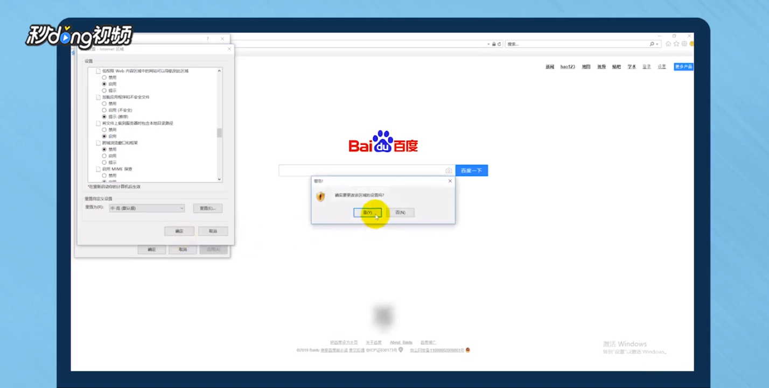
Task: Click the shield warning icon in the dialog
Action: pyautogui.click(x=321, y=196)
